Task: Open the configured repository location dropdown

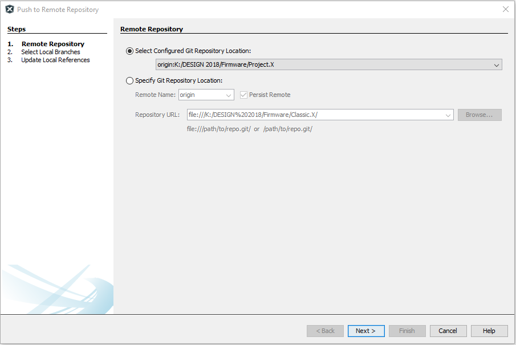Action: tap(496, 65)
